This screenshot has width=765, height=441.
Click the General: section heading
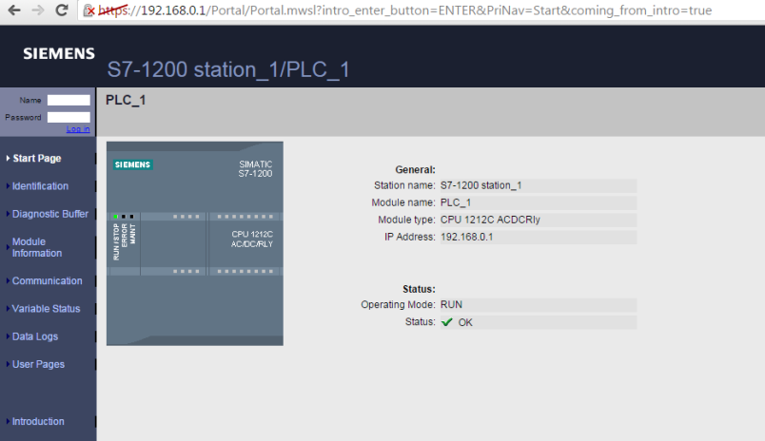coord(415,169)
